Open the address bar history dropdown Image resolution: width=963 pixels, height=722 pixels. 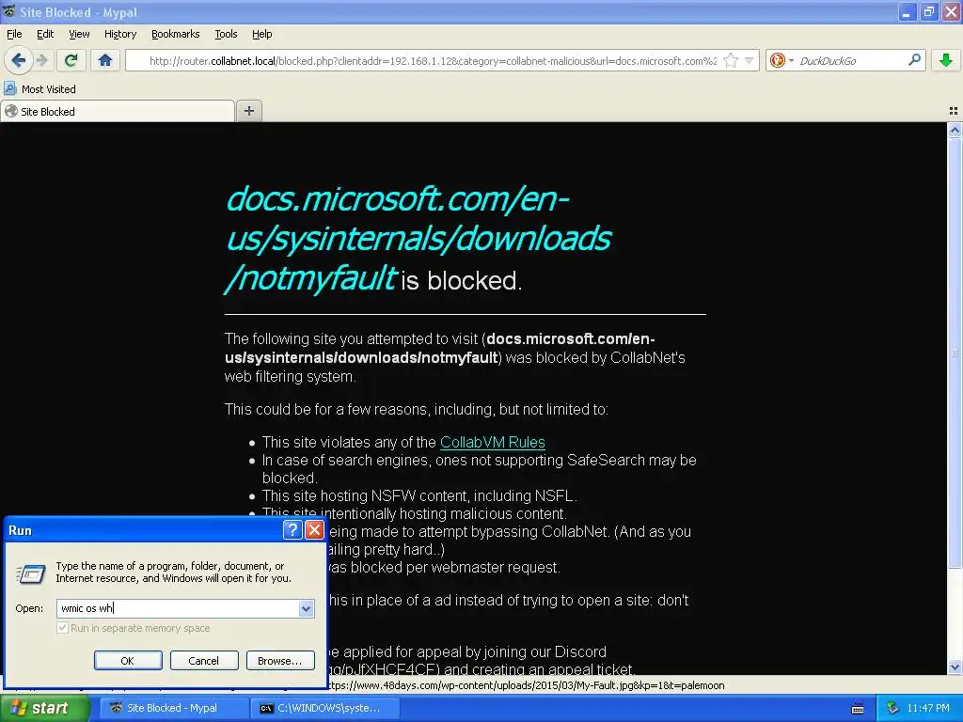click(x=750, y=60)
